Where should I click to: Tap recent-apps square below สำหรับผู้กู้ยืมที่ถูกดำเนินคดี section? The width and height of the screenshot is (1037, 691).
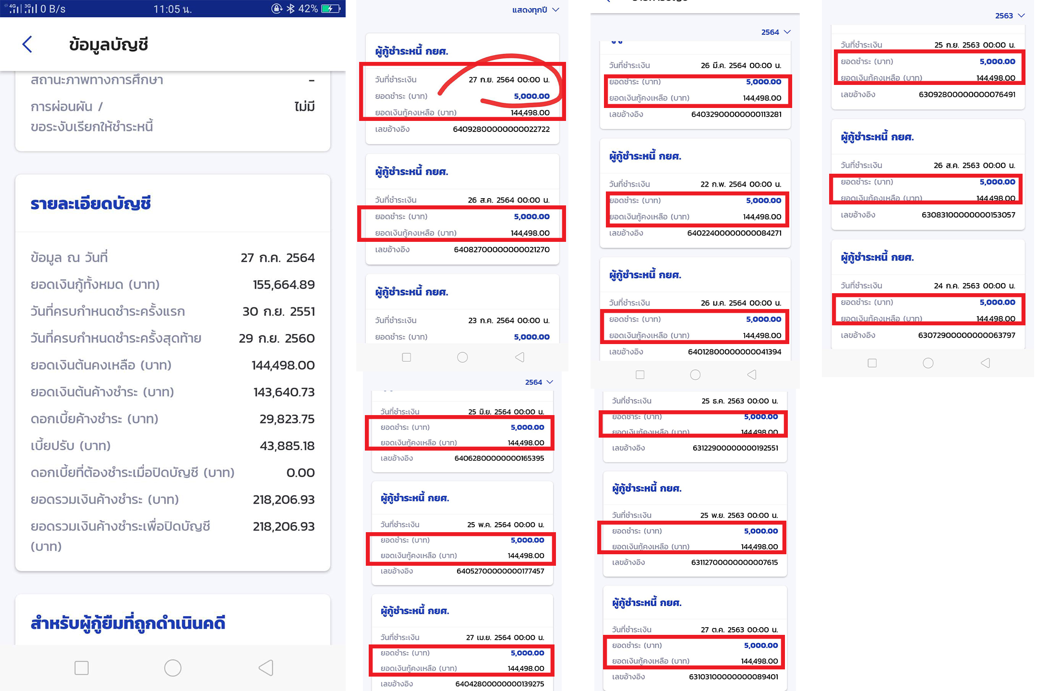pos(82,667)
